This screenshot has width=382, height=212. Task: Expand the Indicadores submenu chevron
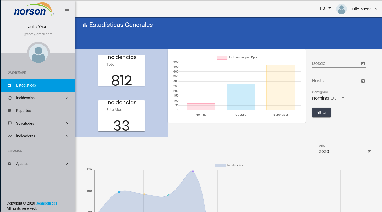67,136
